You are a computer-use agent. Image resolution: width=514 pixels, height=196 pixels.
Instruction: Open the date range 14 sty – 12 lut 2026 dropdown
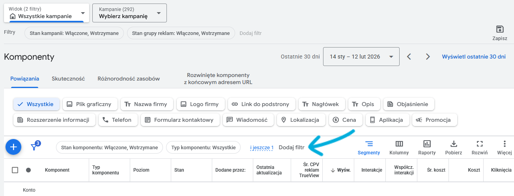[361, 57]
